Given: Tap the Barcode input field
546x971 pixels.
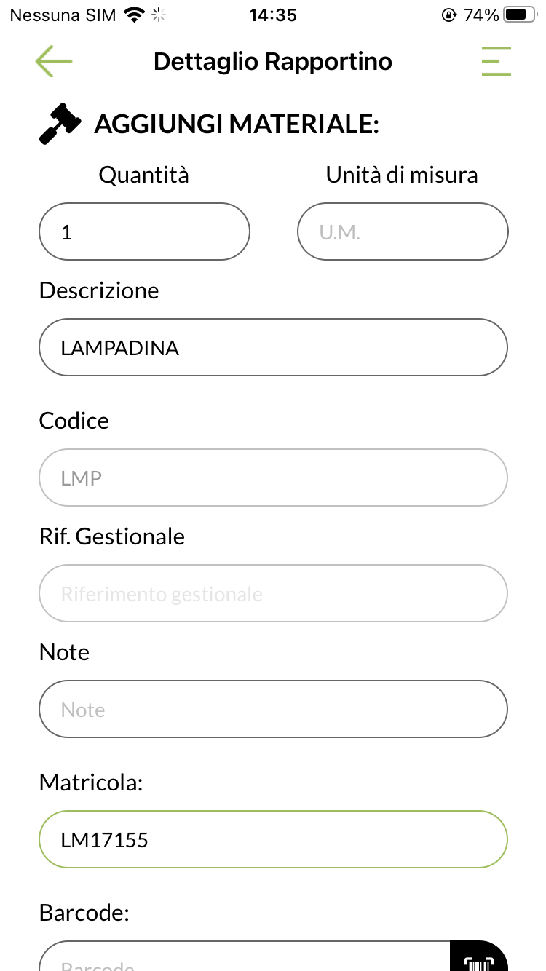Looking at the screenshot, I should click(244, 961).
